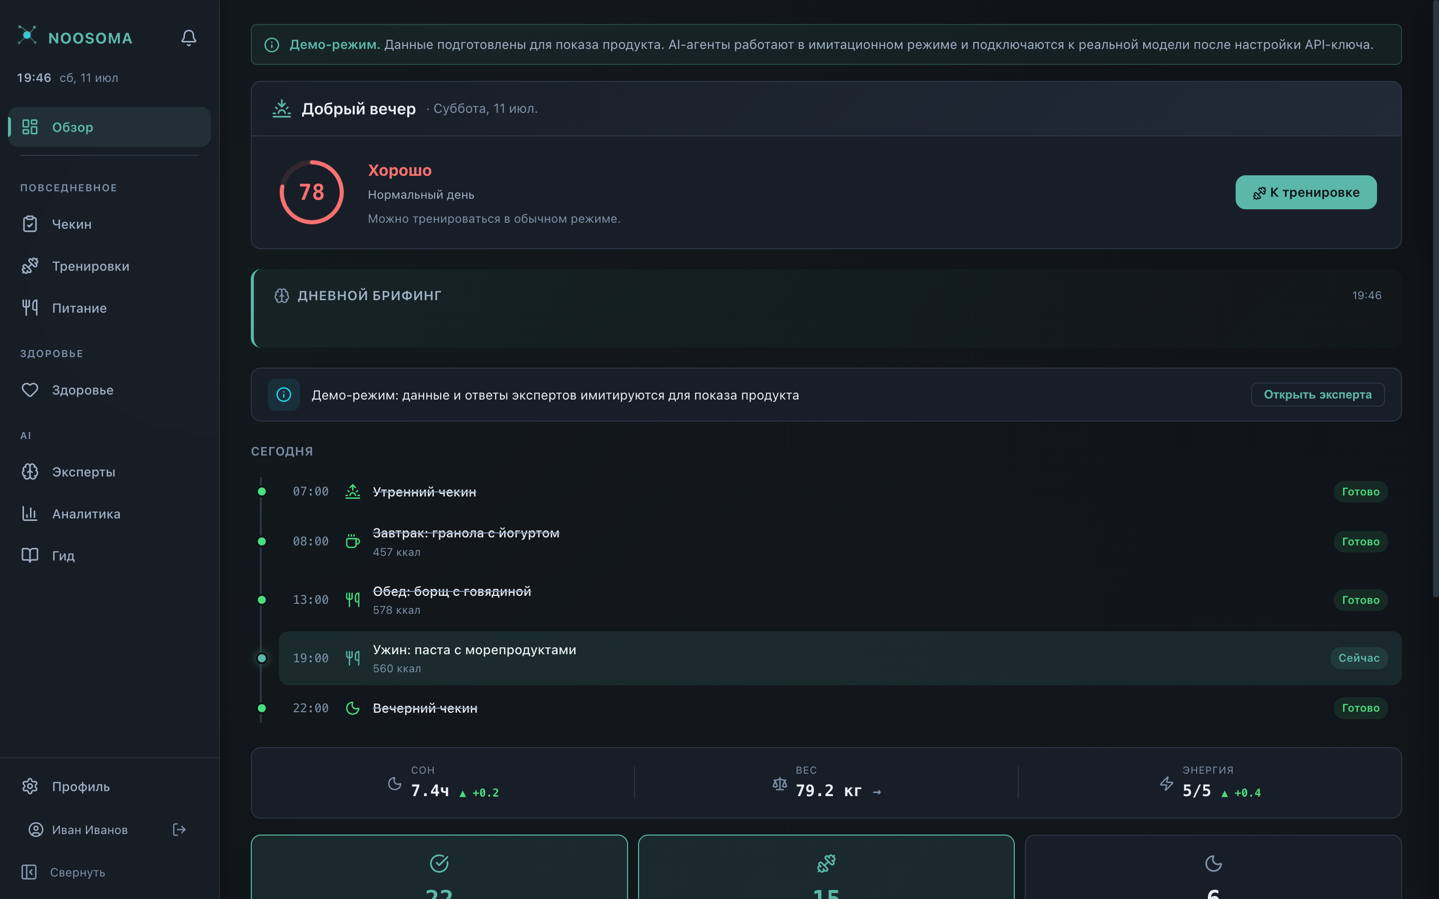
Task: Open Вечерний чекин timeline row
Action: click(839, 708)
